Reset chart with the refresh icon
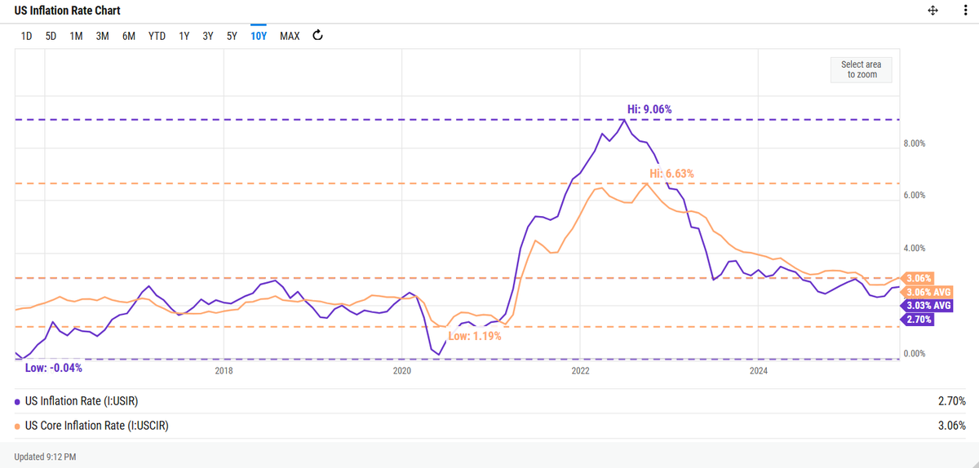This screenshot has width=979, height=468. 318,36
